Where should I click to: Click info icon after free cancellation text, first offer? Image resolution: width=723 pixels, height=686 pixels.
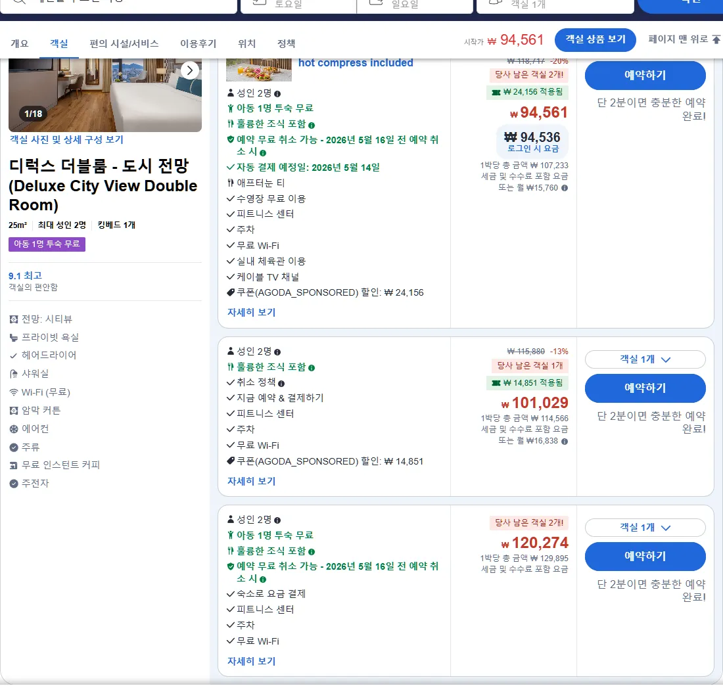coord(263,152)
